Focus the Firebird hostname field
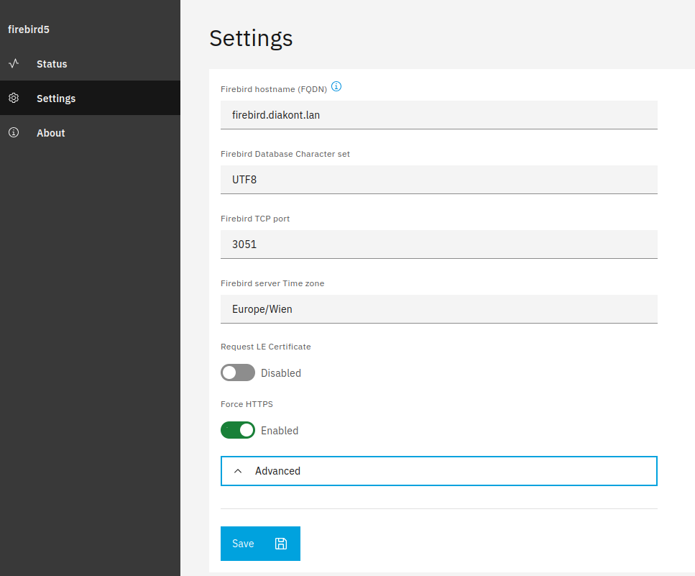This screenshot has height=576, width=695. (x=438, y=114)
